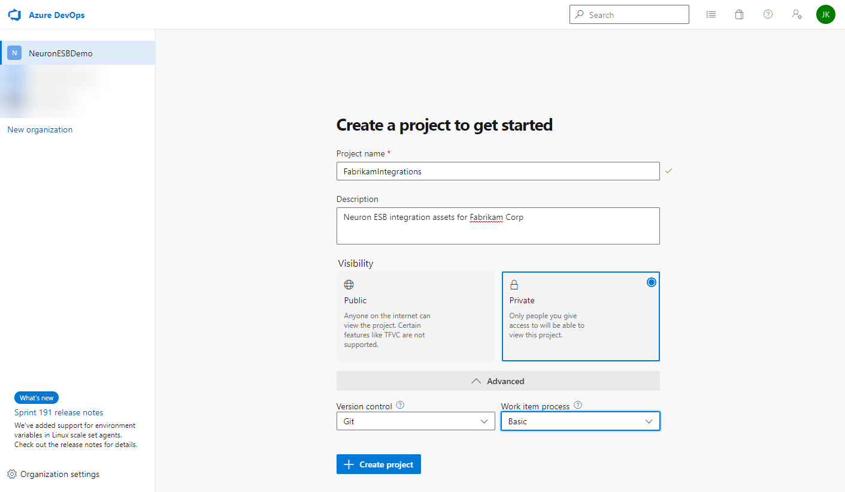
Task: Click the "Visibility" label text
Action: tap(356, 263)
